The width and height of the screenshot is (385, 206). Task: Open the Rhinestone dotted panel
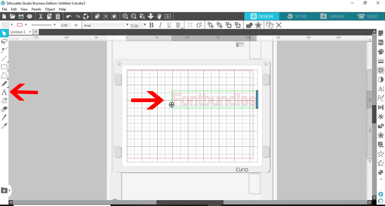381,154
